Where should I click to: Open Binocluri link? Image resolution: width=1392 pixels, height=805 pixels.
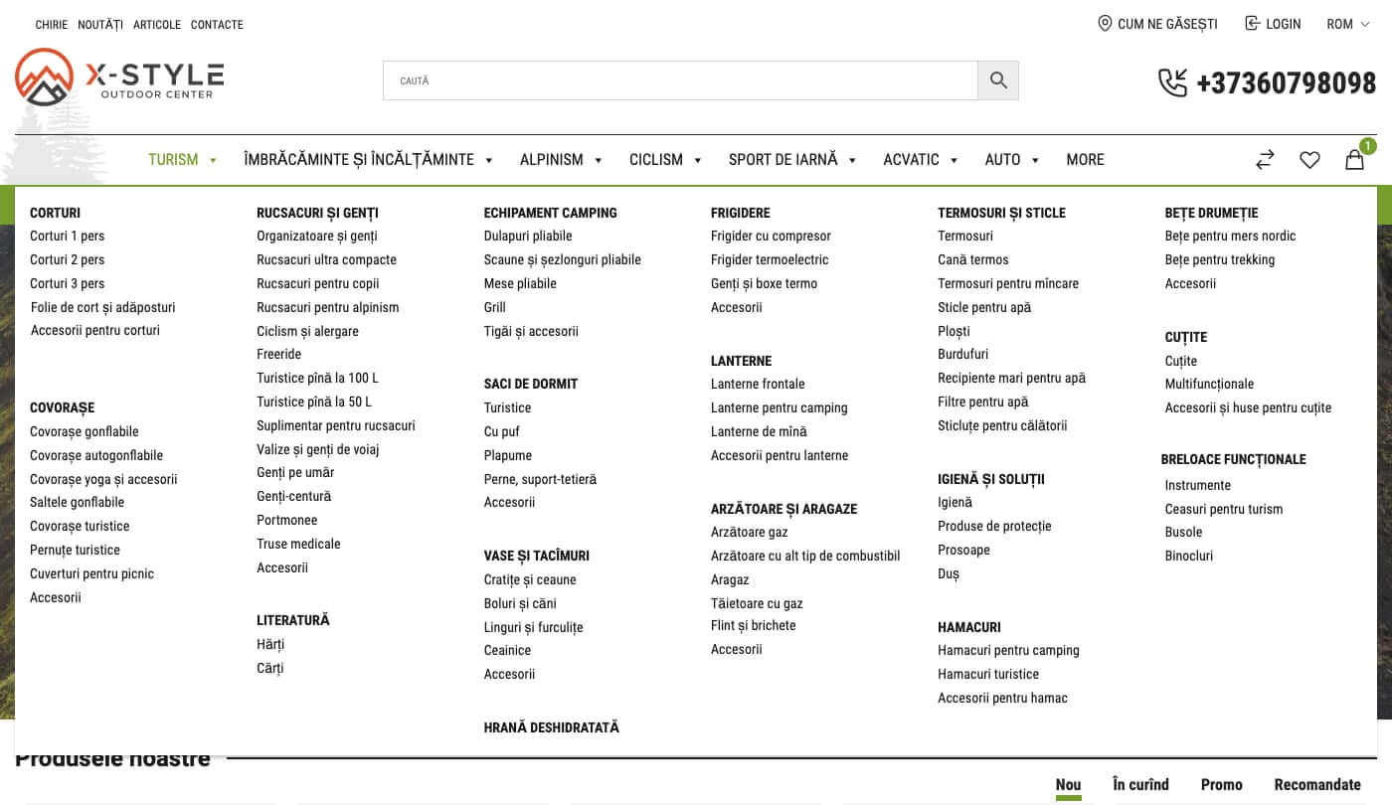(1189, 556)
